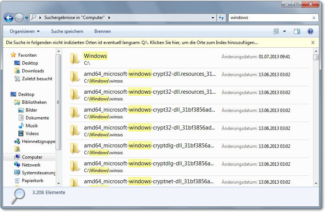Open the address bar history dropdown

click(213, 18)
